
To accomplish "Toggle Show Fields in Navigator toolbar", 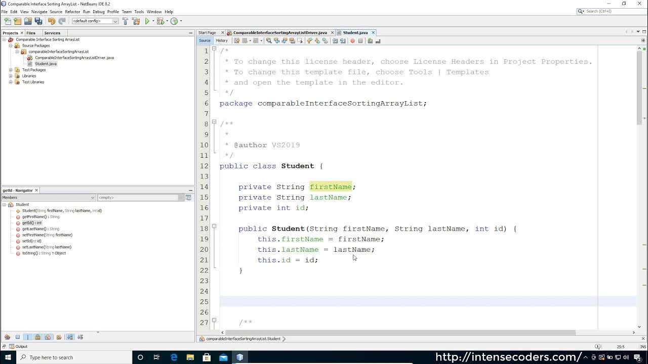I will 18,337.
